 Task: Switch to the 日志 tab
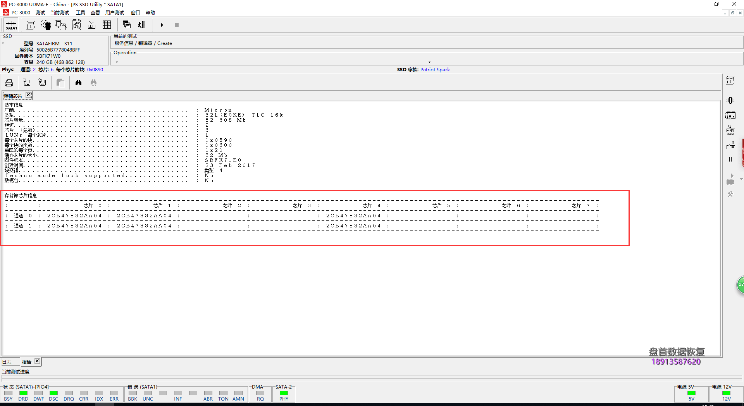7,362
